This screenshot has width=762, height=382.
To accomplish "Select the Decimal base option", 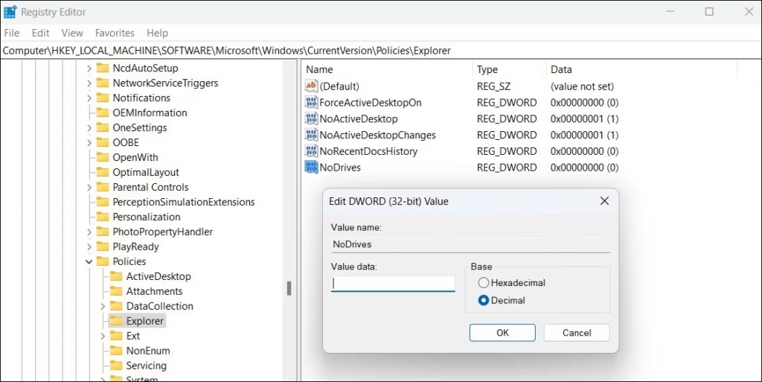I will pos(484,300).
